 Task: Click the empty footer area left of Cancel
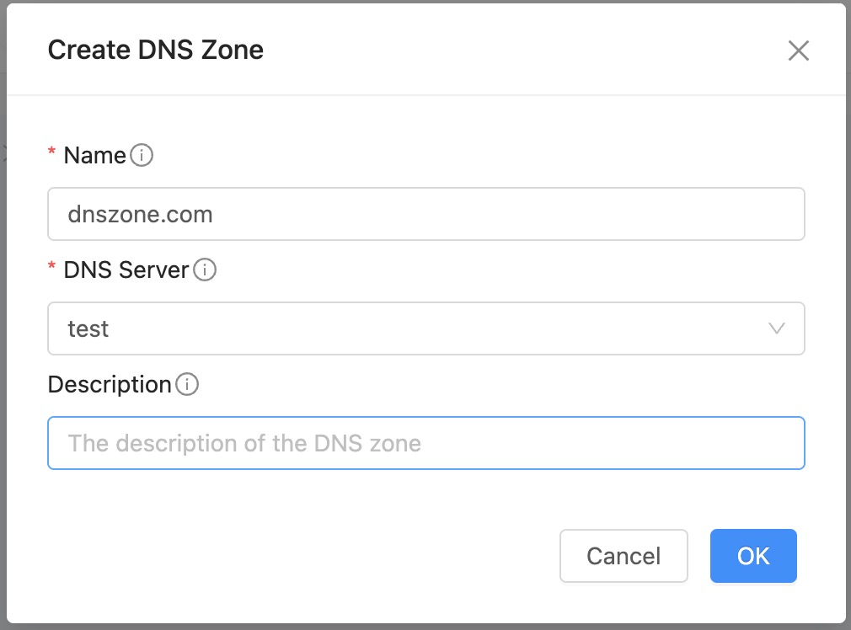tap(295, 556)
